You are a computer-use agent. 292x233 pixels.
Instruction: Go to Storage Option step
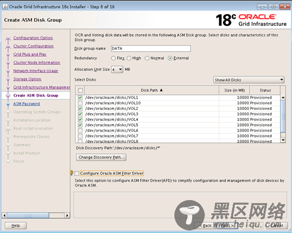[x=27, y=79]
